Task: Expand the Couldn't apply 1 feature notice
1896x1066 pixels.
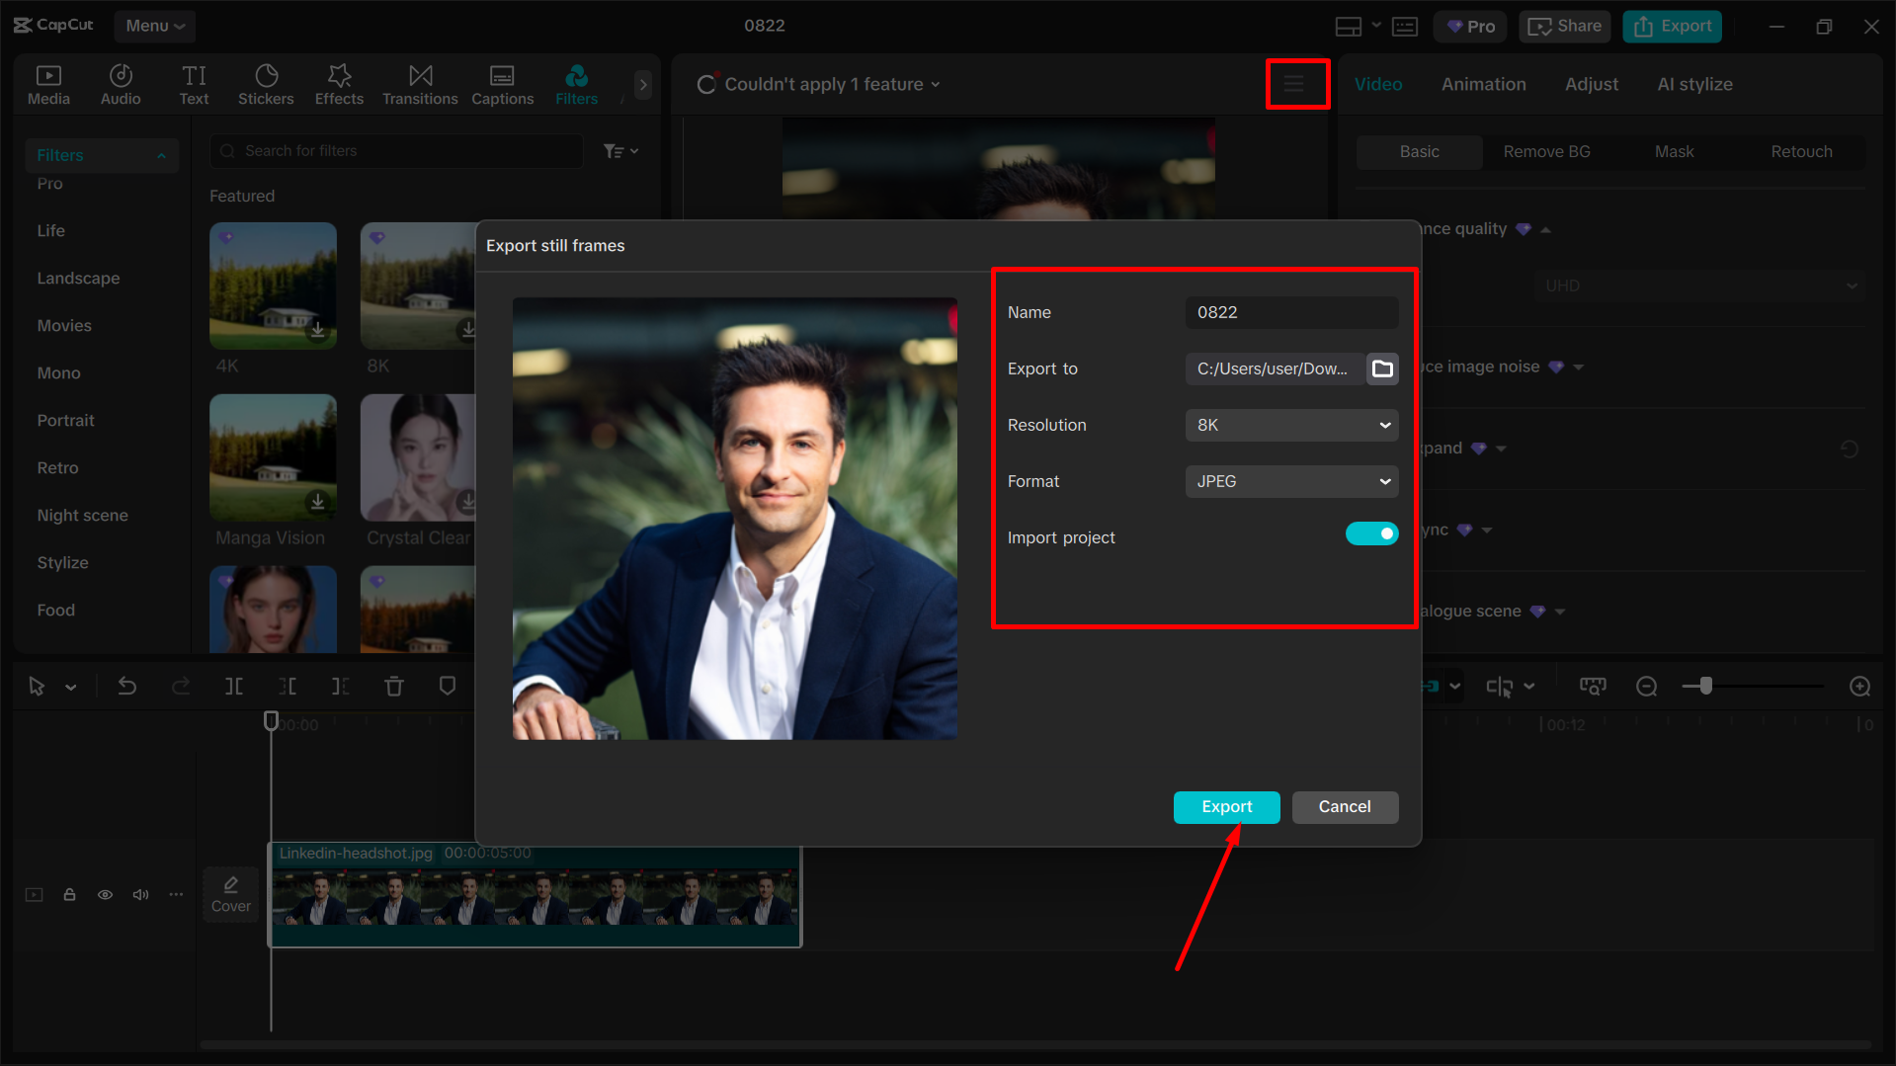Action: (937, 84)
